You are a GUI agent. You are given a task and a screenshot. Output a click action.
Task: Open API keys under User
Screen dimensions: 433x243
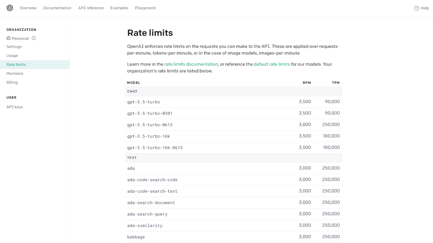coord(15,107)
